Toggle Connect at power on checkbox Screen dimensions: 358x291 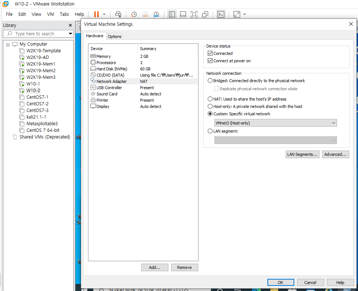click(x=210, y=61)
